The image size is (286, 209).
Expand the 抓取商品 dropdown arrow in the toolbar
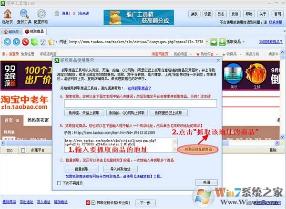point(244,42)
